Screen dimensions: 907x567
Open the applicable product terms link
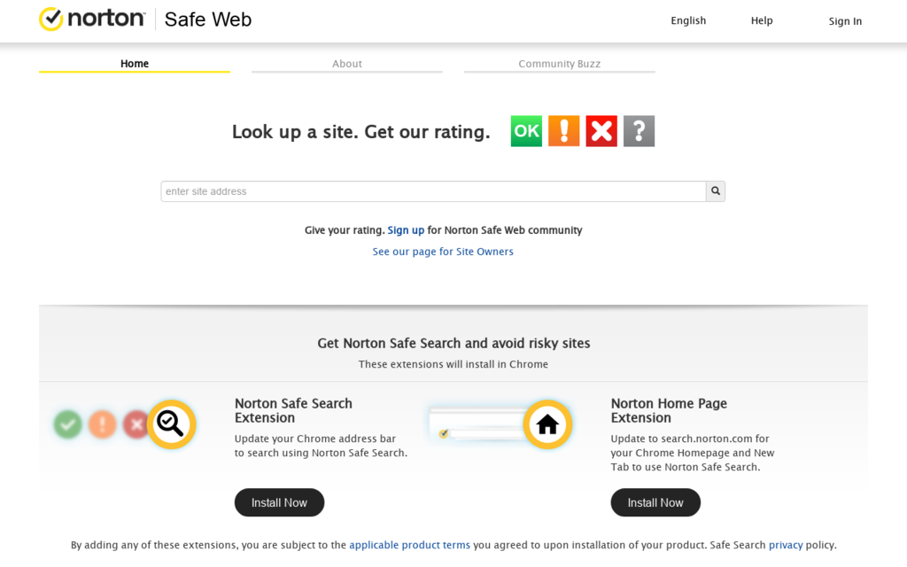pyautogui.click(x=409, y=545)
